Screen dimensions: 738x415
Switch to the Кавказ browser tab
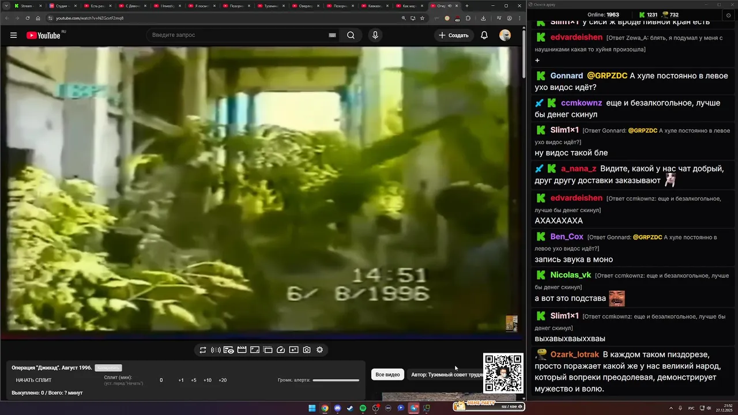(x=374, y=6)
